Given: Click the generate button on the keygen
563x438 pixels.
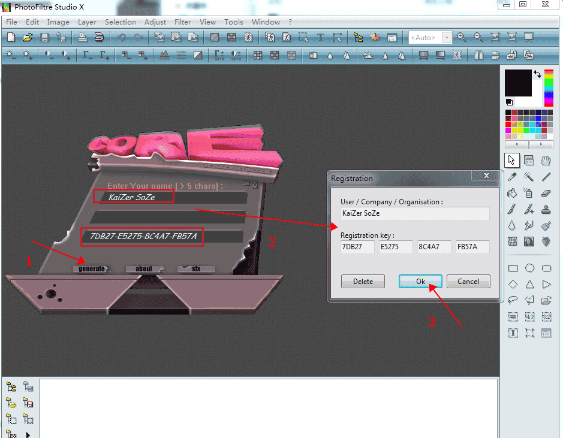Looking at the screenshot, I should point(92,268).
